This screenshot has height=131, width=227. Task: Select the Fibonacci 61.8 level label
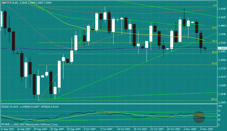click(x=214, y=64)
